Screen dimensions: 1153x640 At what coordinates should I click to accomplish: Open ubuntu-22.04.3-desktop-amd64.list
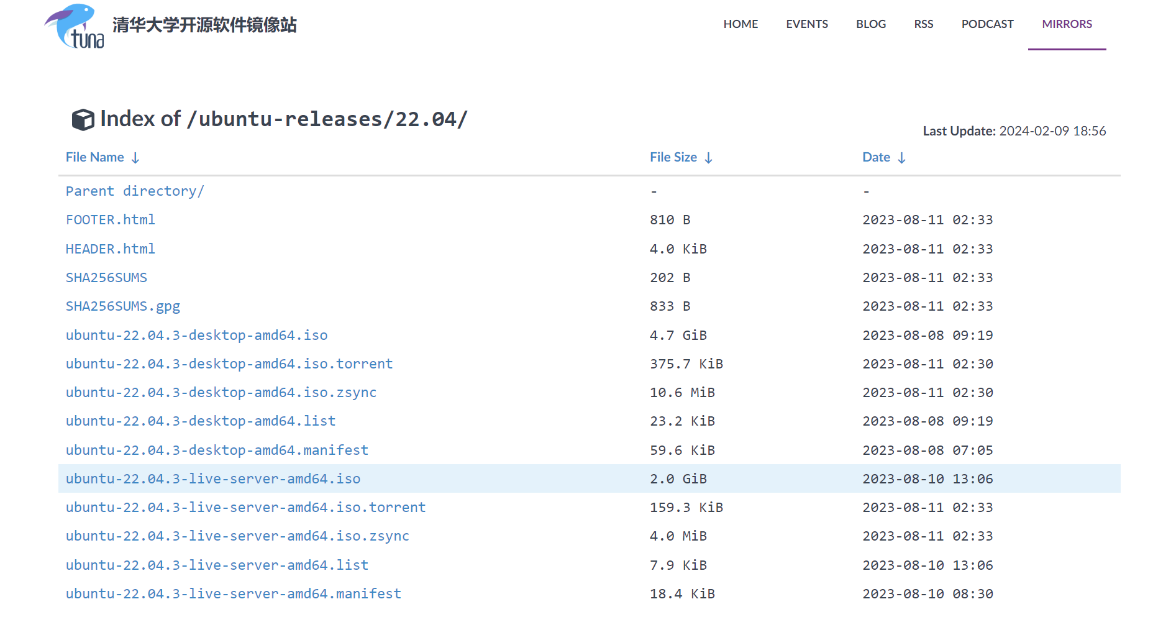click(201, 421)
